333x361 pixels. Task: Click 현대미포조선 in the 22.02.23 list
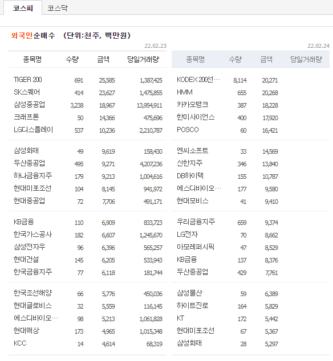[x=33, y=188]
